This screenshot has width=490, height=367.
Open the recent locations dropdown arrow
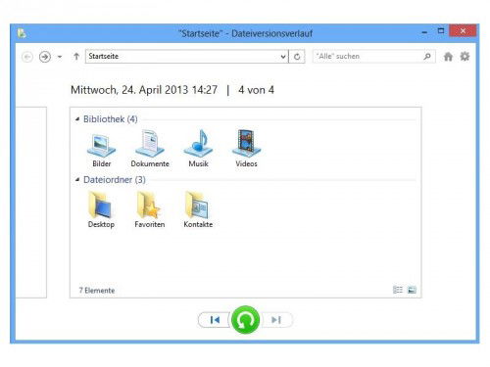click(60, 57)
